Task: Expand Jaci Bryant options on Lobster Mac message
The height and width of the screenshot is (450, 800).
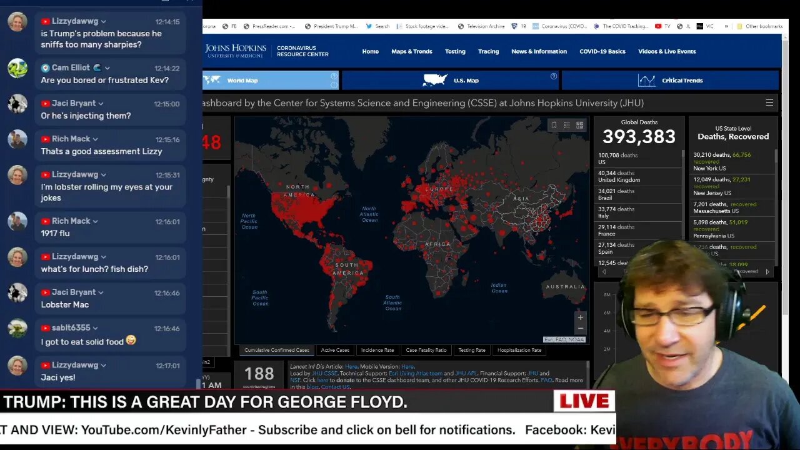Action: pyautogui.click(x=101, y=292)
